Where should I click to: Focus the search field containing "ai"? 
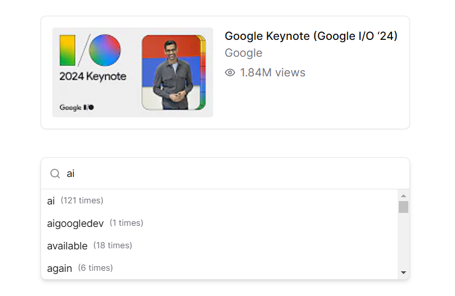pos(225,174)
